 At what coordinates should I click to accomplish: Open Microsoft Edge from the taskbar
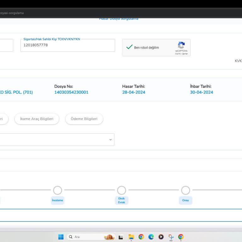[151, 237]
